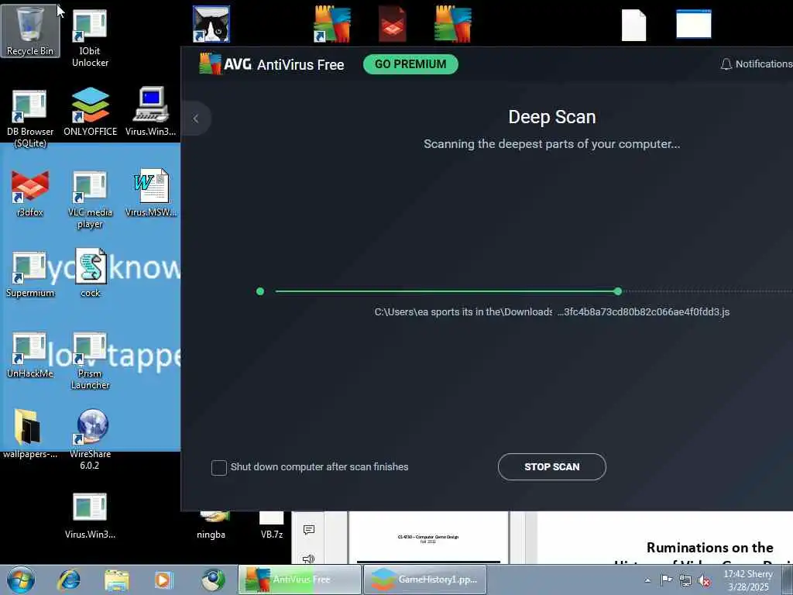This screenshot has height=595, width=793.
Task: Open the Windows Start menu
Action: [21, 580]
